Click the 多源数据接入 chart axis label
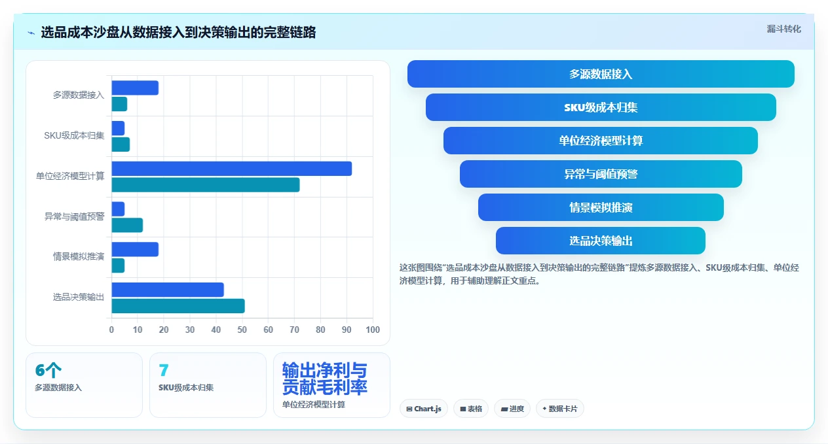The height and width of the screenshot is (444, 828). pos(79,95)
